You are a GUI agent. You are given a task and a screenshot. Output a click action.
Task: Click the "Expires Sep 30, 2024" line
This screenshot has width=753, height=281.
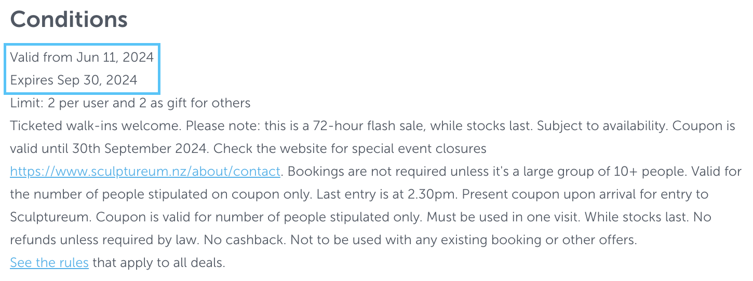(74, 80)
